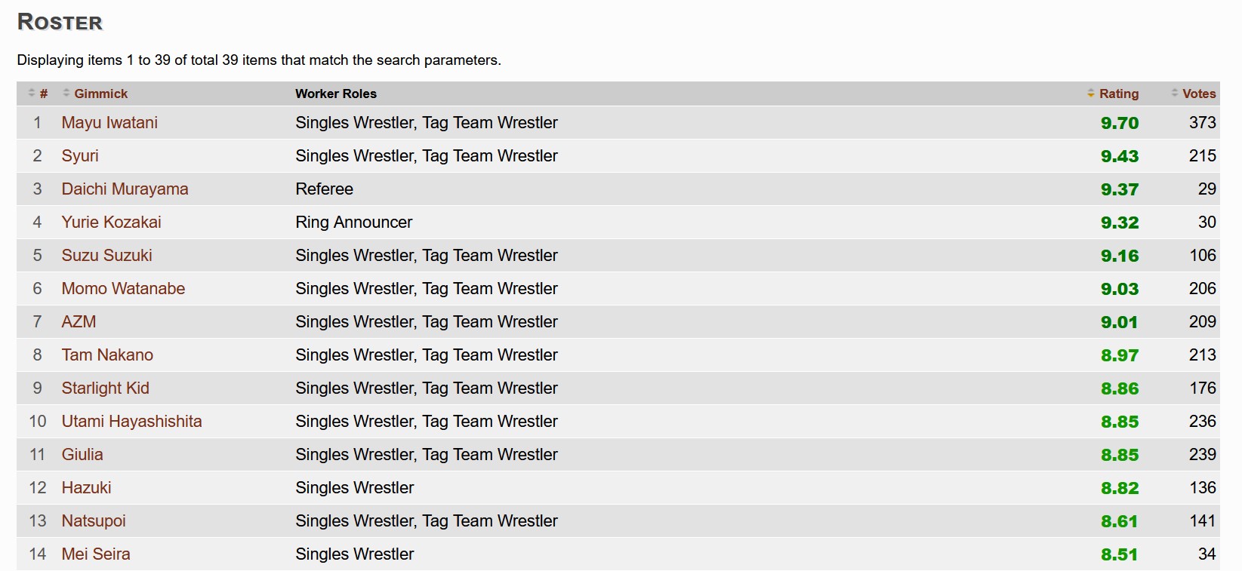Open Tam Nakano's page
Viewport: 1242px width, 571px height.
pos(107,355)
